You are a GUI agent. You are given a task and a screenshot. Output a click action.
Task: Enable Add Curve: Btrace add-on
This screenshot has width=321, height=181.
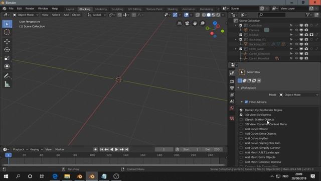[x=241, y=129]
